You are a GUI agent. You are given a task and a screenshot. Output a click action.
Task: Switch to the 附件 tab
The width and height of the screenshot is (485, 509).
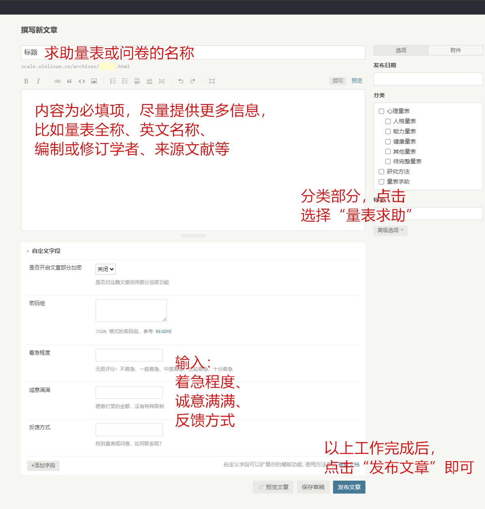[x=455, y=50]
